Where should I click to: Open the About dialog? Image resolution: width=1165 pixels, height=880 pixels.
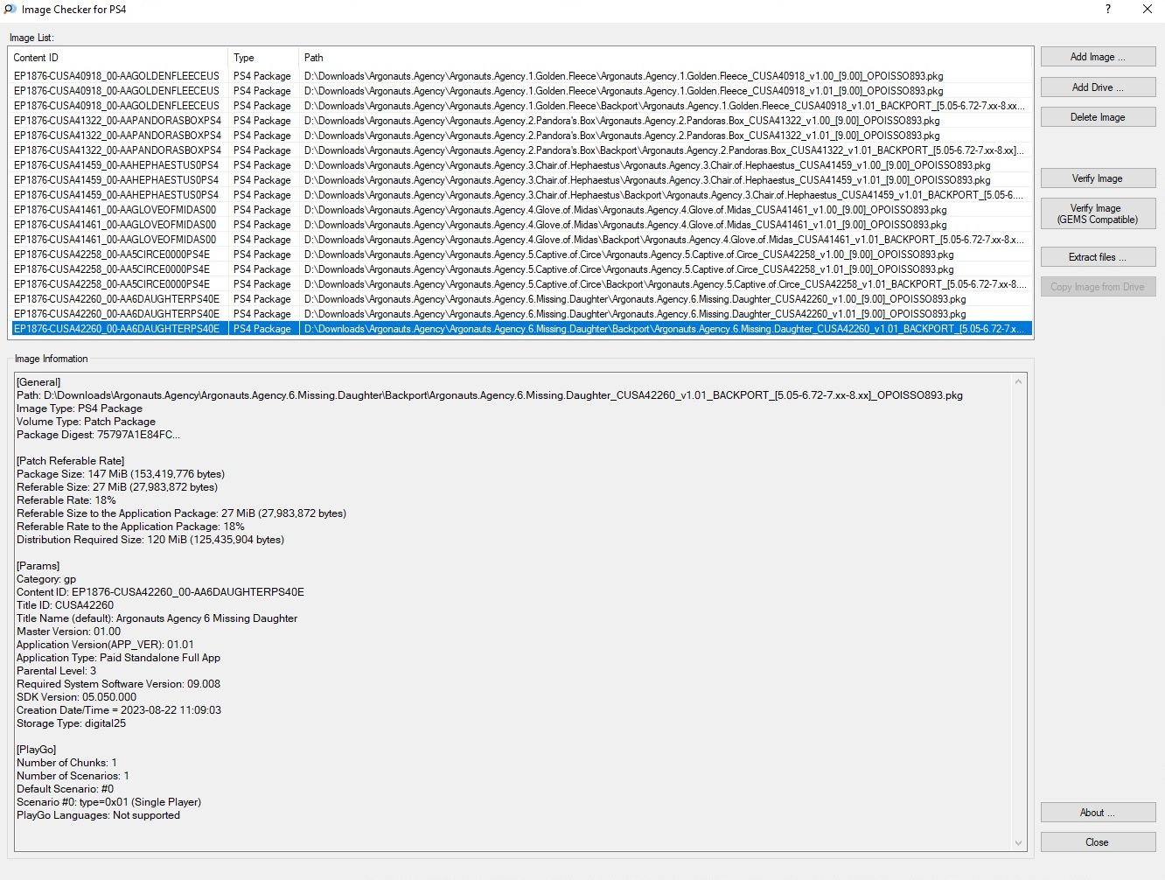1098,813
